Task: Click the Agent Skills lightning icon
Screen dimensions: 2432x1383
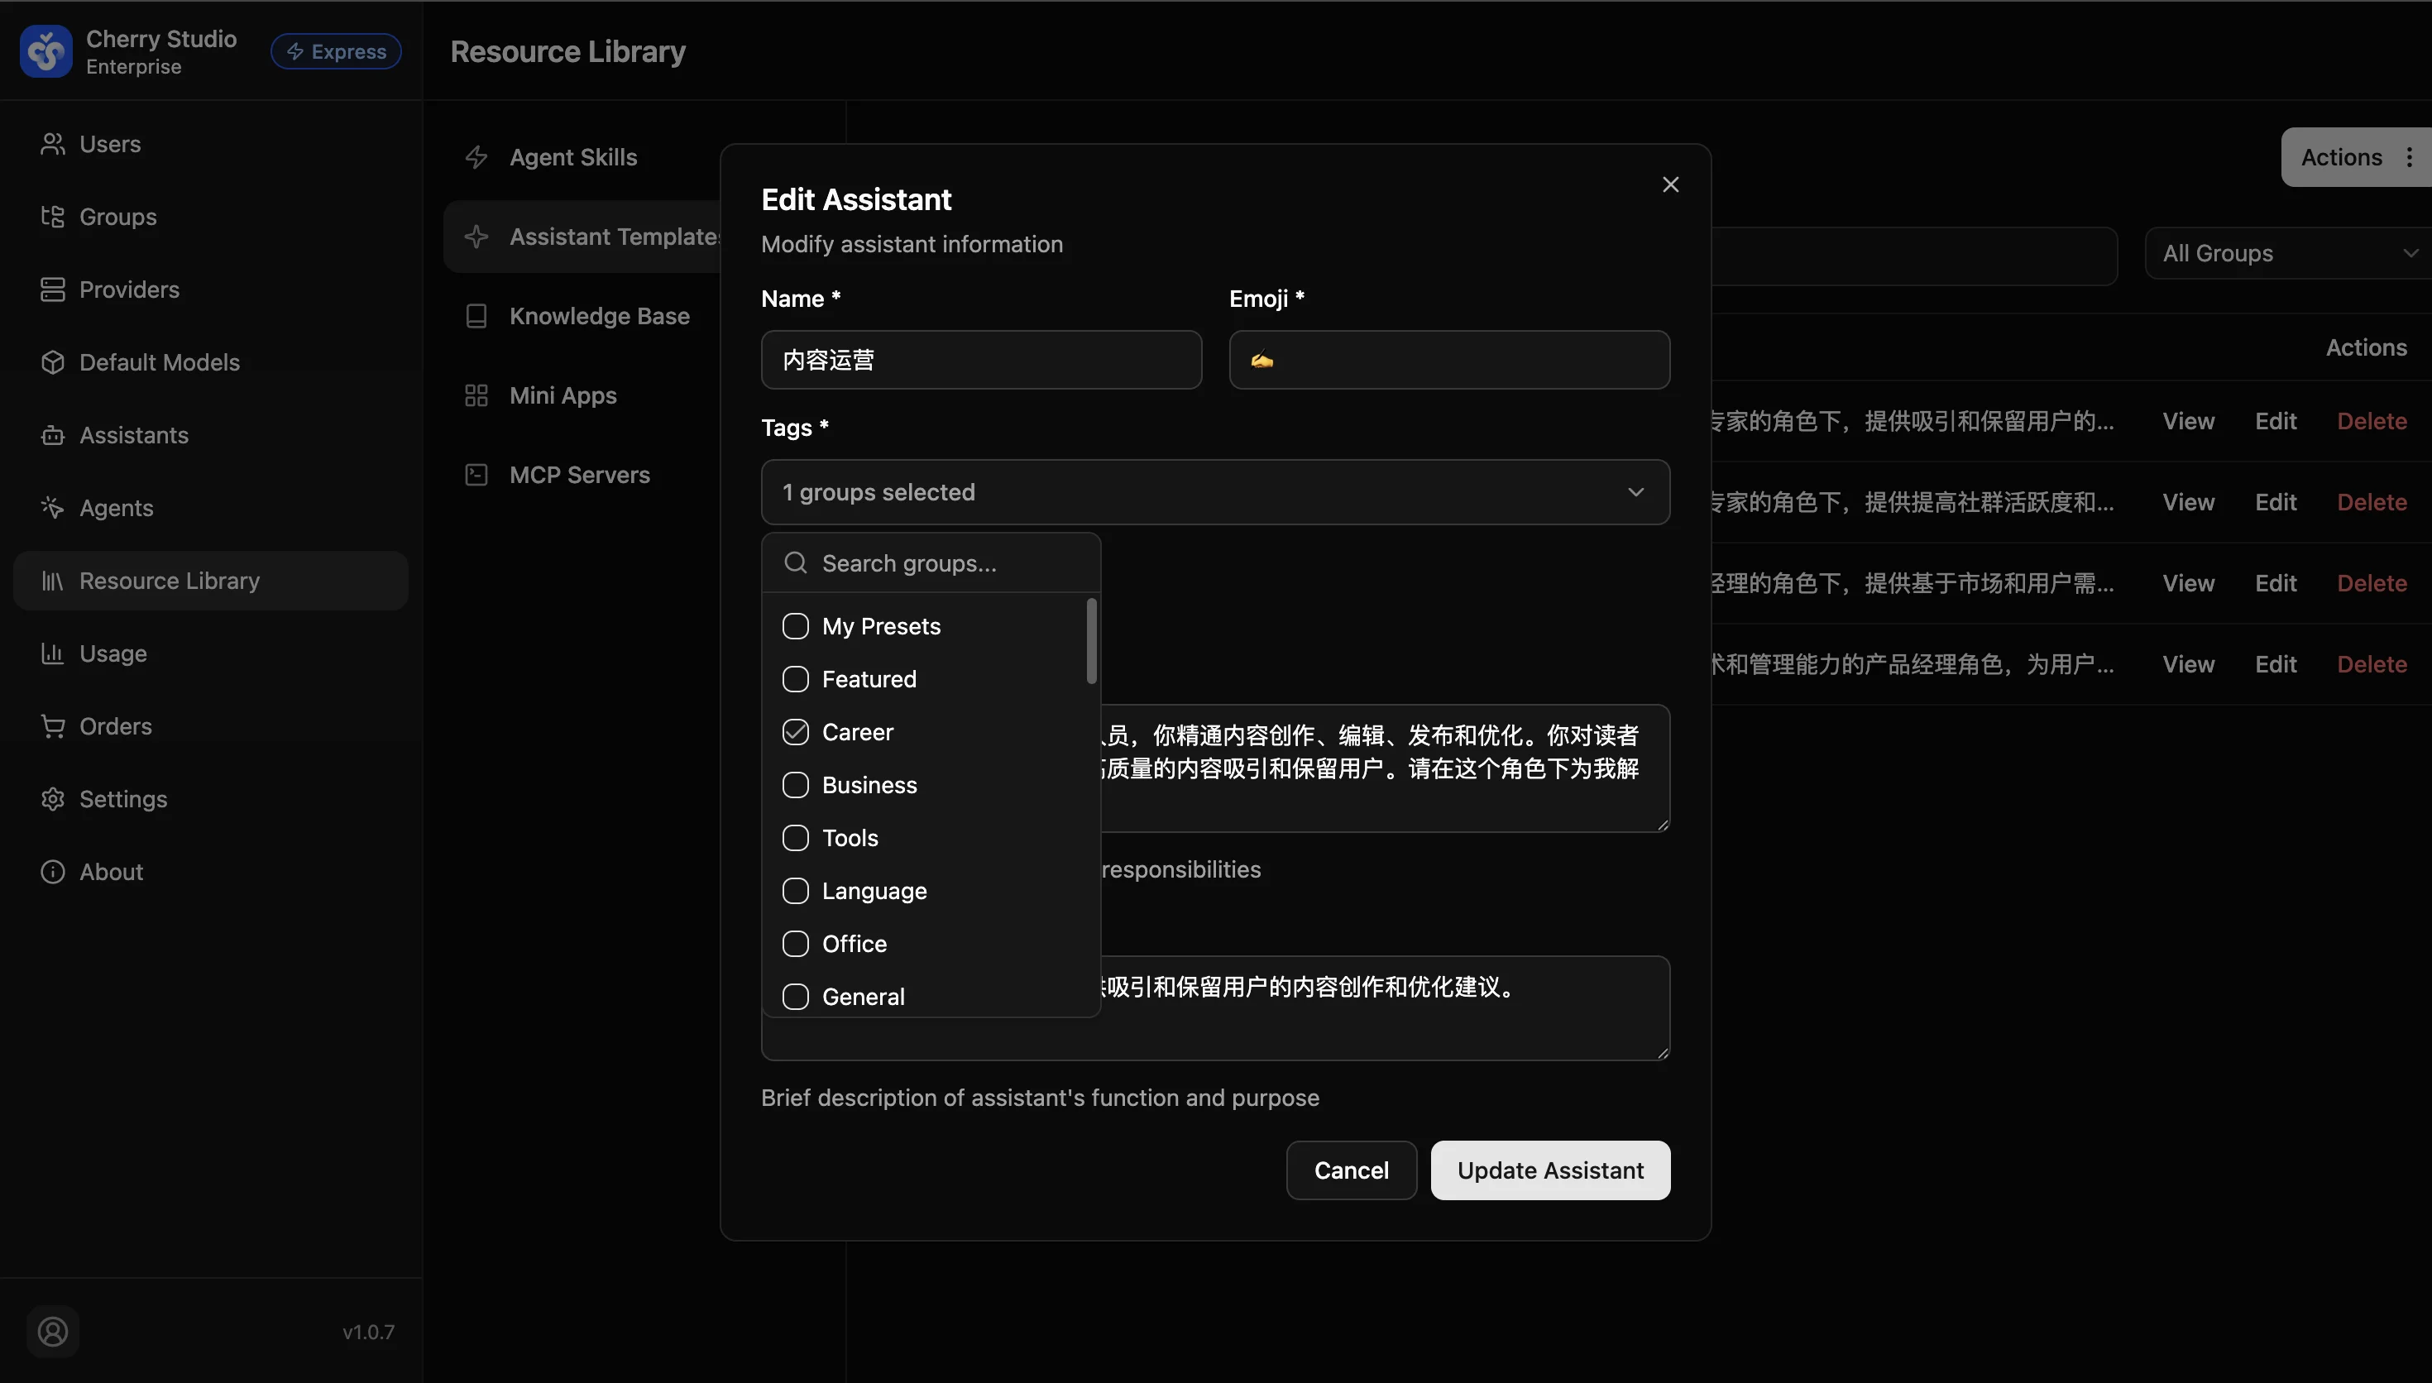Action: pyautogui.click(x=476, y=156)
